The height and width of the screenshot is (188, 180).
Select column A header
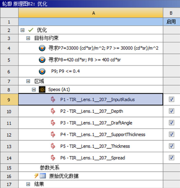(x=91, y=13)
